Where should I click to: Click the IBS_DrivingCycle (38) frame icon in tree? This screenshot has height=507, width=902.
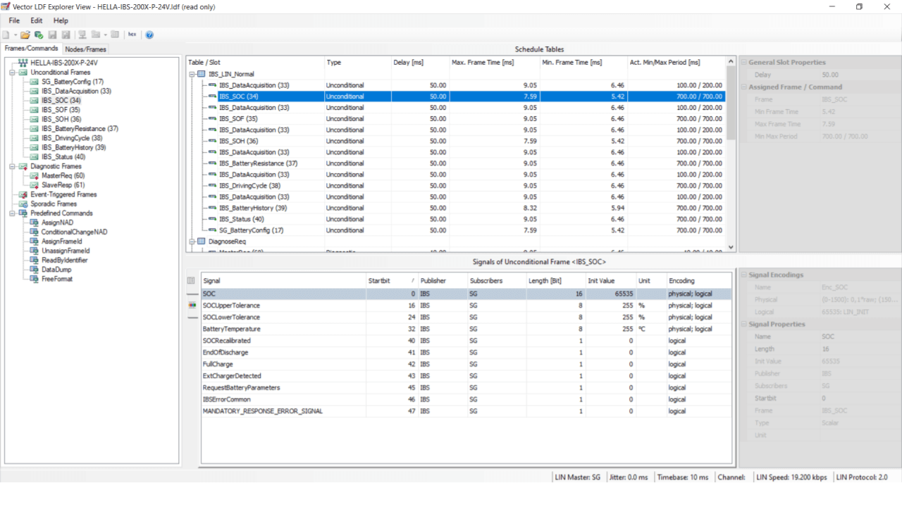[x=34, y=138]
